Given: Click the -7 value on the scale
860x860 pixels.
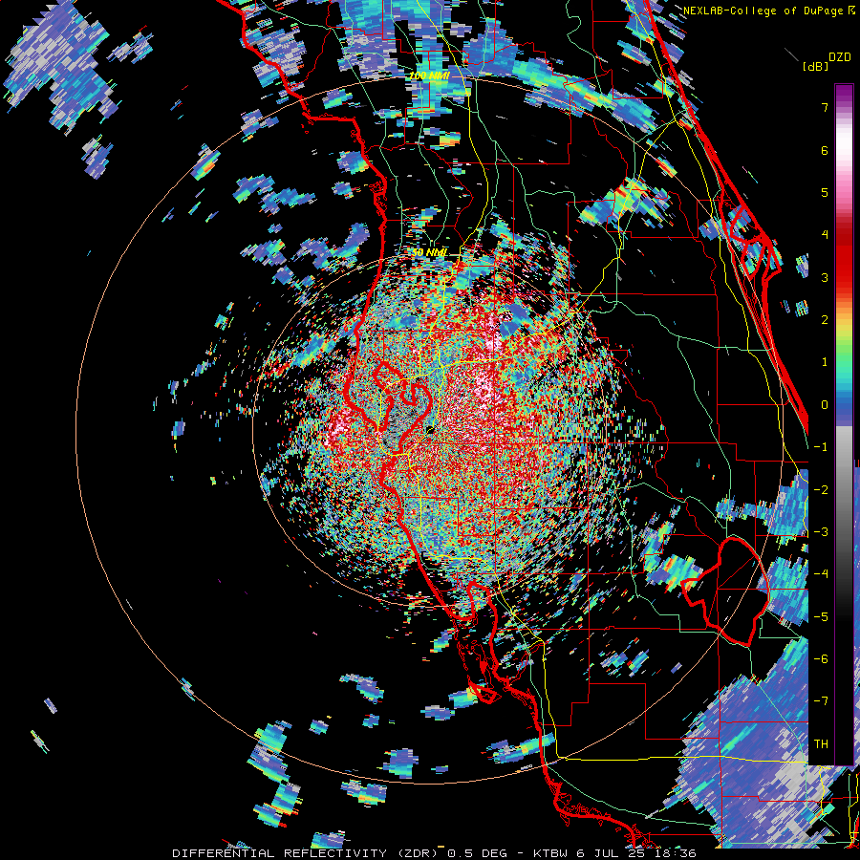Looking at the screenshot, I should (x=821, y=701).
